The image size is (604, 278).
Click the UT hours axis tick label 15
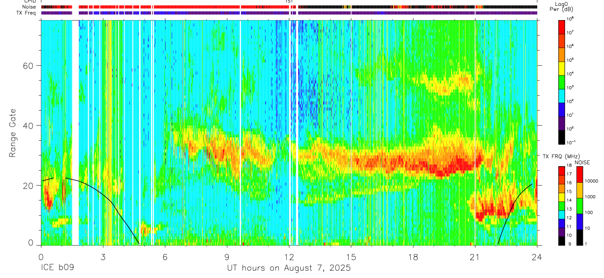click(351, 256)
